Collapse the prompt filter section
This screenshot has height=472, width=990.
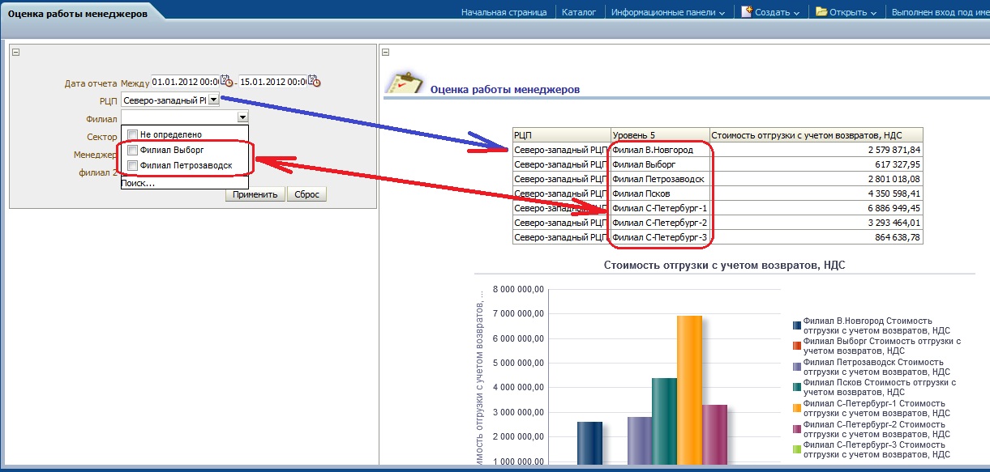tap(15, 53)
